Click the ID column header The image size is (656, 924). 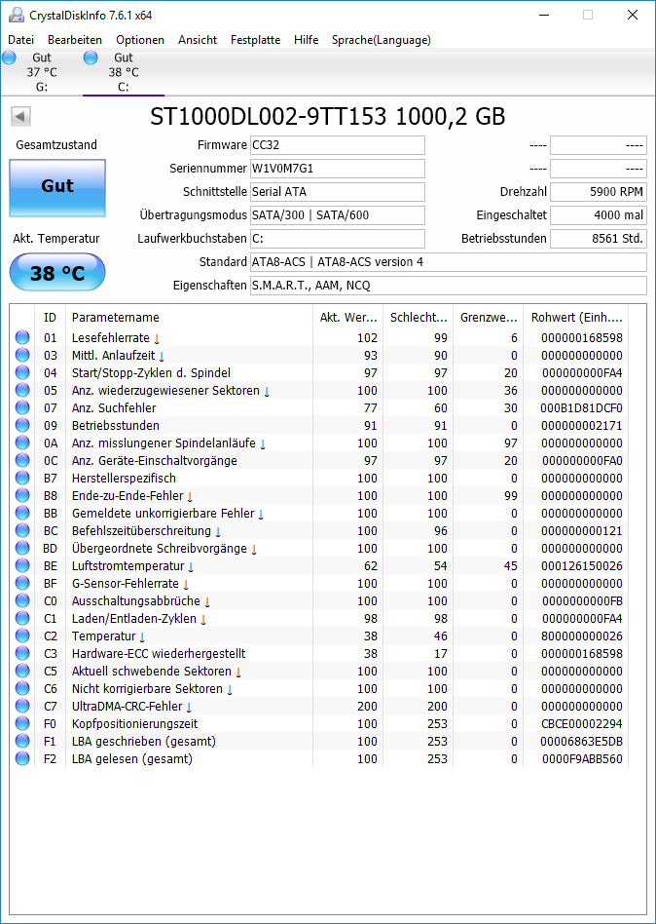[x=50, y=317]
